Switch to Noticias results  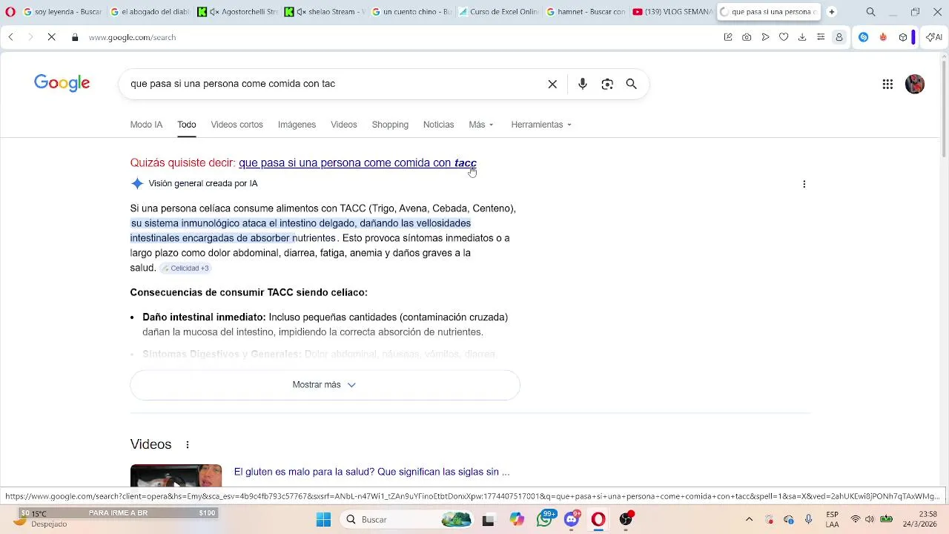(438, 125)
